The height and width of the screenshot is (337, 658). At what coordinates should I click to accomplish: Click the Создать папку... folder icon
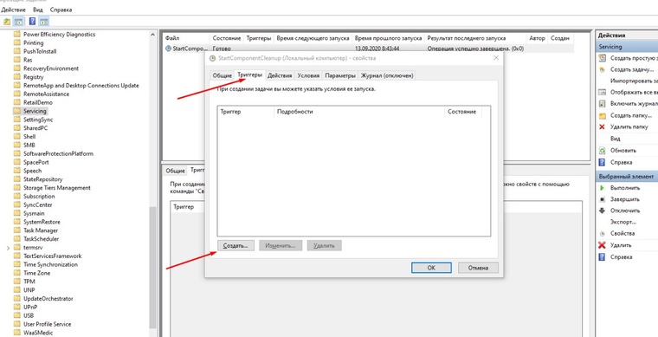pyautogui.click(x=603, y=115)
